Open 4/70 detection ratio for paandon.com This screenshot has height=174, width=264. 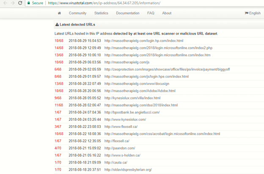[x=58, y=148]
